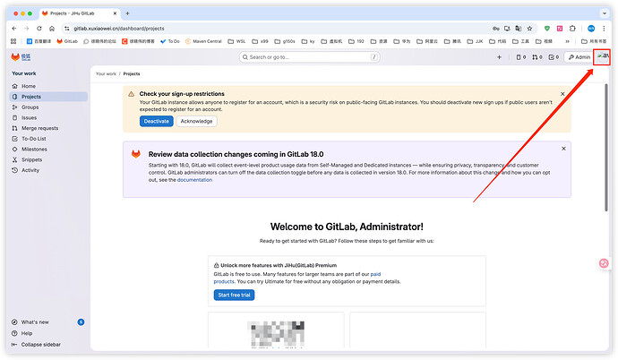Open the user avatar menu
The width and height of the screenshot is (618, 360).
(x=603, y=56)
